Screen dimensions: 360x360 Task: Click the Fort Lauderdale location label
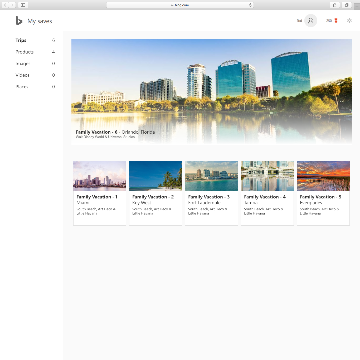pyautogui.click(x=204, y=203)
